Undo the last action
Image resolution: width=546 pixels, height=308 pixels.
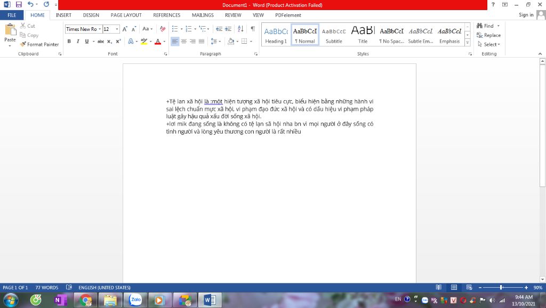[x=30, y=4]
